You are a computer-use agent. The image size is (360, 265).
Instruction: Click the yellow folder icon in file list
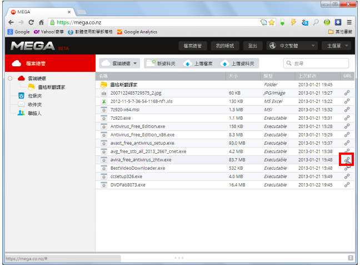point(104,85)
